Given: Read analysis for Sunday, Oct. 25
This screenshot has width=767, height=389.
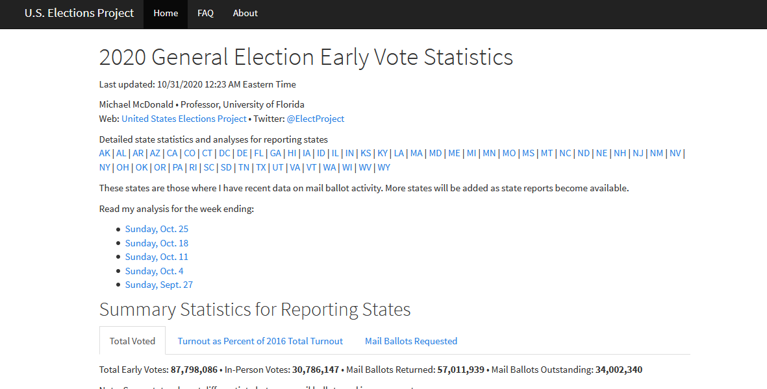Looking at the screenshot, I should 157,229.
